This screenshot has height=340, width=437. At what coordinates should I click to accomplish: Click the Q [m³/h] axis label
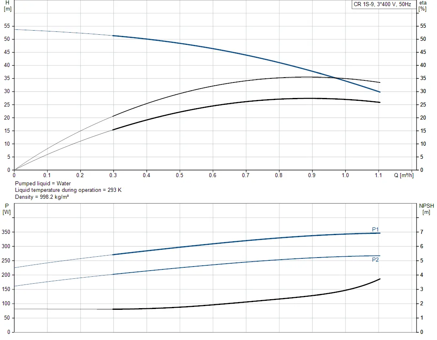pyautogui.click(x=404, y=175)
